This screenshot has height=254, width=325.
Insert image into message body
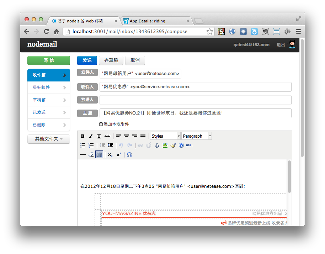(165, 145)
